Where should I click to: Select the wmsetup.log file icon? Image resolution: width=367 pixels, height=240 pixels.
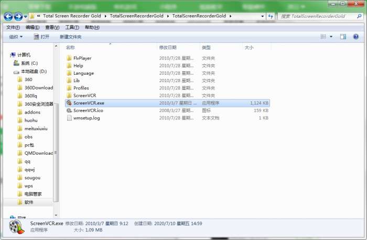pos(69,118)
